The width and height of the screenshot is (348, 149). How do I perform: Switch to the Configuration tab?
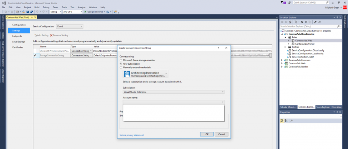coord(19,25)
